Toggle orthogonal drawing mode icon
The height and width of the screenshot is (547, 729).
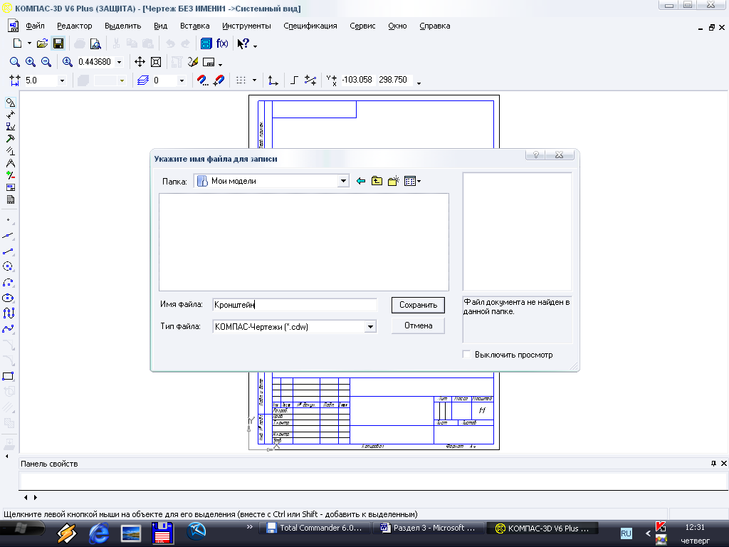pyautogui.click(x=294, y=80)
